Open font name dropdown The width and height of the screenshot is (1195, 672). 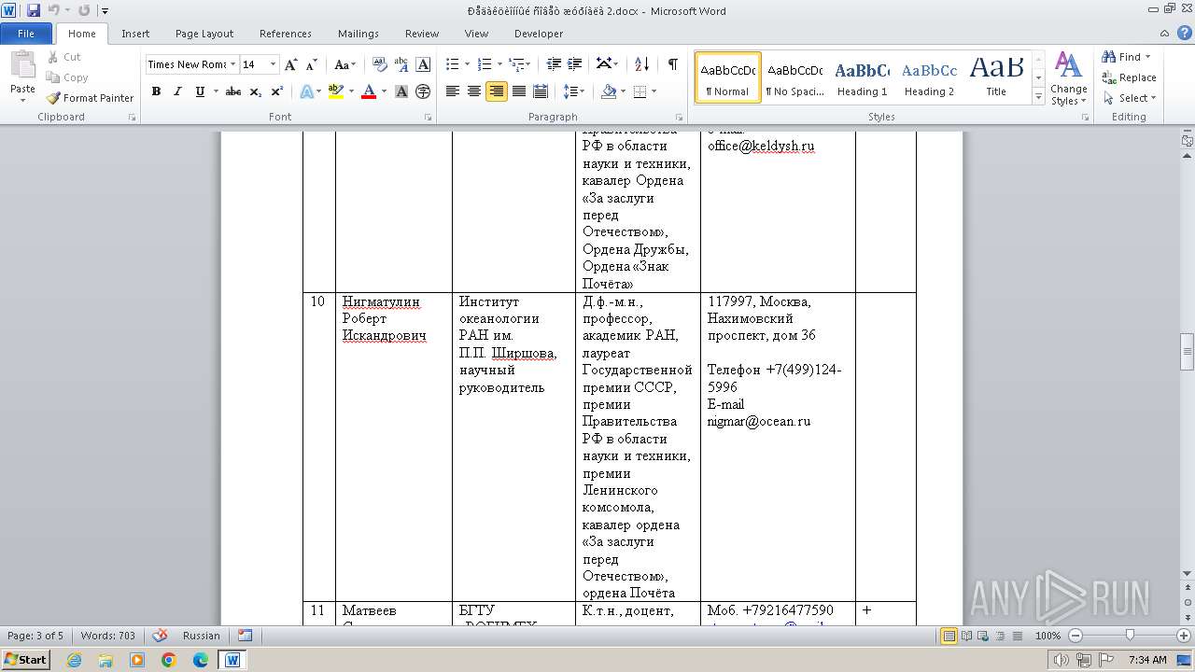point(232,64)
